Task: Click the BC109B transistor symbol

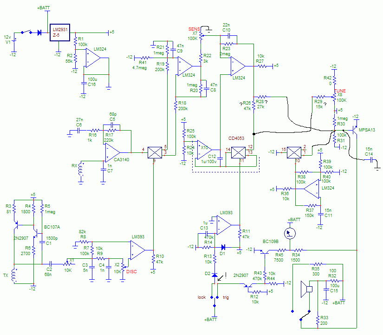Action: pyautogui.click(x=264, y=252)
